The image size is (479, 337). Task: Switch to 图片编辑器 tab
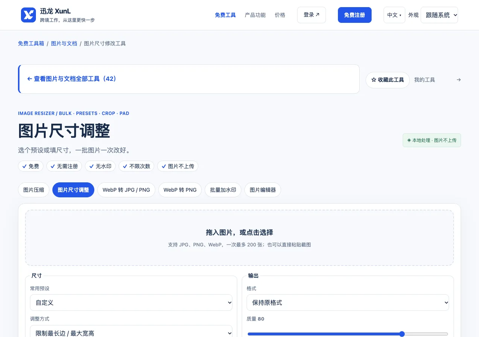coord(263,190)
